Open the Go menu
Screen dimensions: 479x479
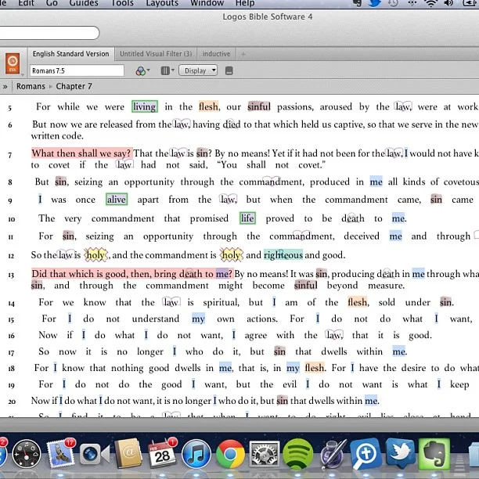tap(52, 3)
